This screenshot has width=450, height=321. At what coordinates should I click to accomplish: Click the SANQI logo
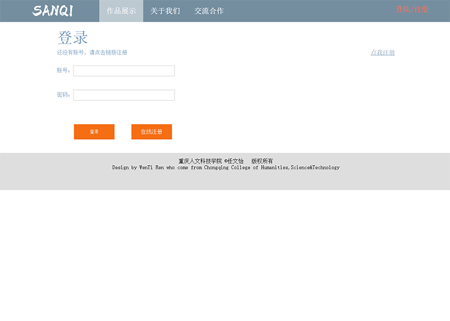click(x=53, y=11)
